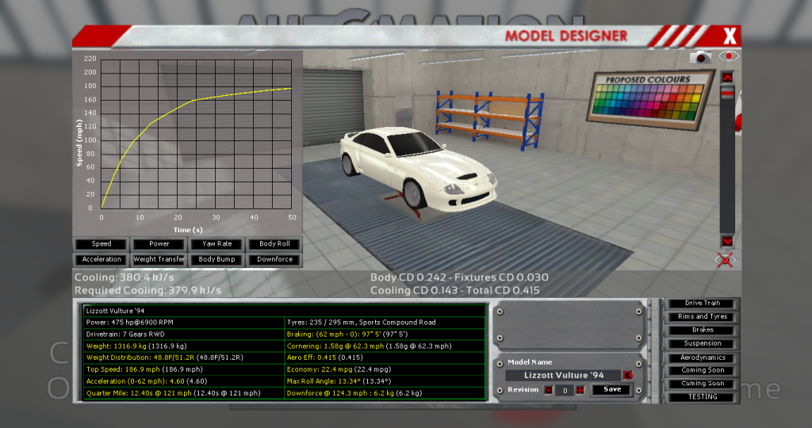Toggle the red eye view icon
The width and height of the screenshot is (812, 428).
729,56
